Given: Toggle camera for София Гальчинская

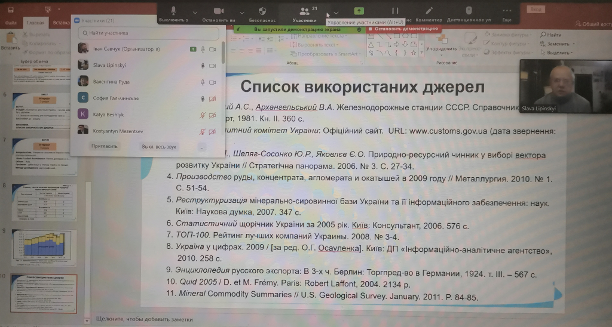Looking at the screenshot, I should point(213,99).
